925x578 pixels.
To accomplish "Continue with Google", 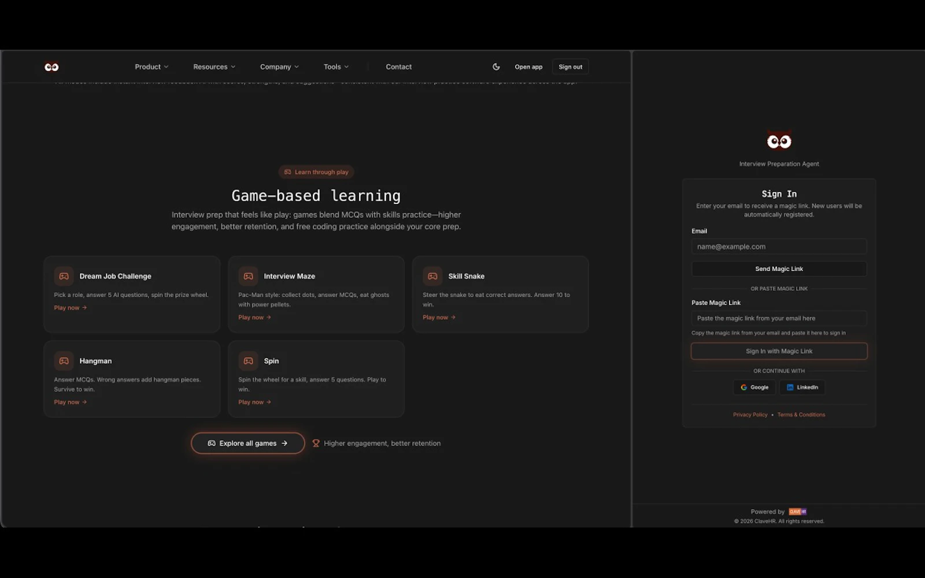I will tap(754, 387).
